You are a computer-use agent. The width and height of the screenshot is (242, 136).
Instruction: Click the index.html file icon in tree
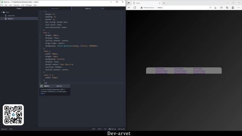[x=6, y=15]
